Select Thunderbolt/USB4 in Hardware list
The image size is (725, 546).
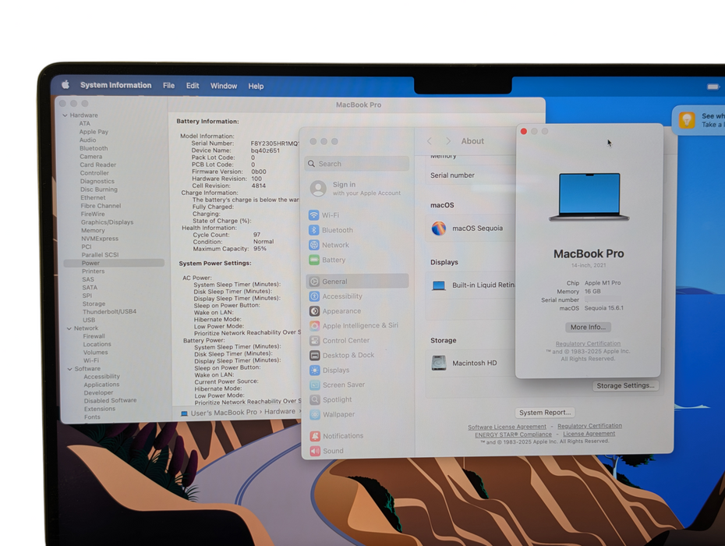[110, 311]
